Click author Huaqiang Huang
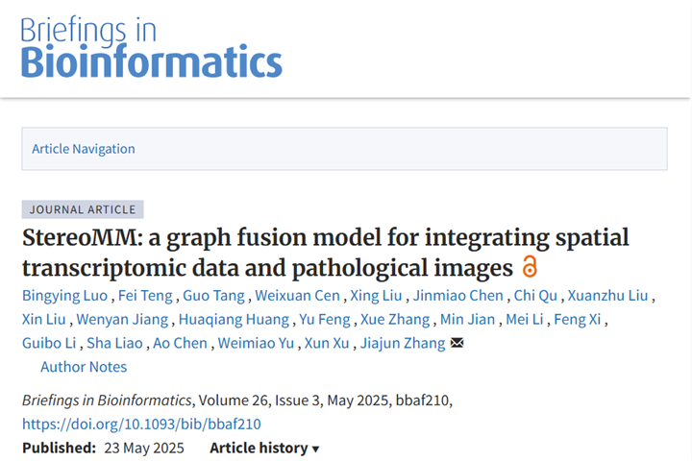 coord(234,320)
